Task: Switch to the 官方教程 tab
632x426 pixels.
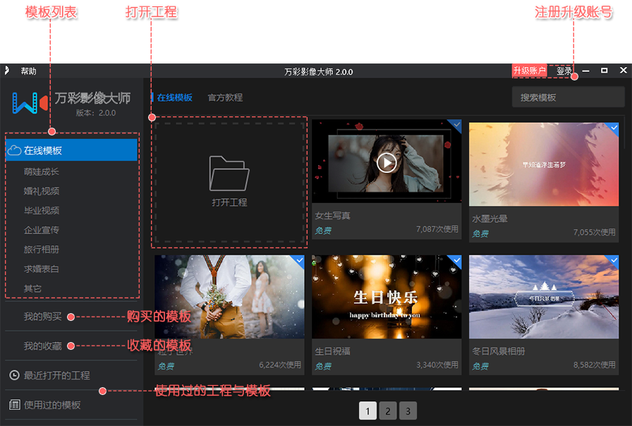Action: 225,97
